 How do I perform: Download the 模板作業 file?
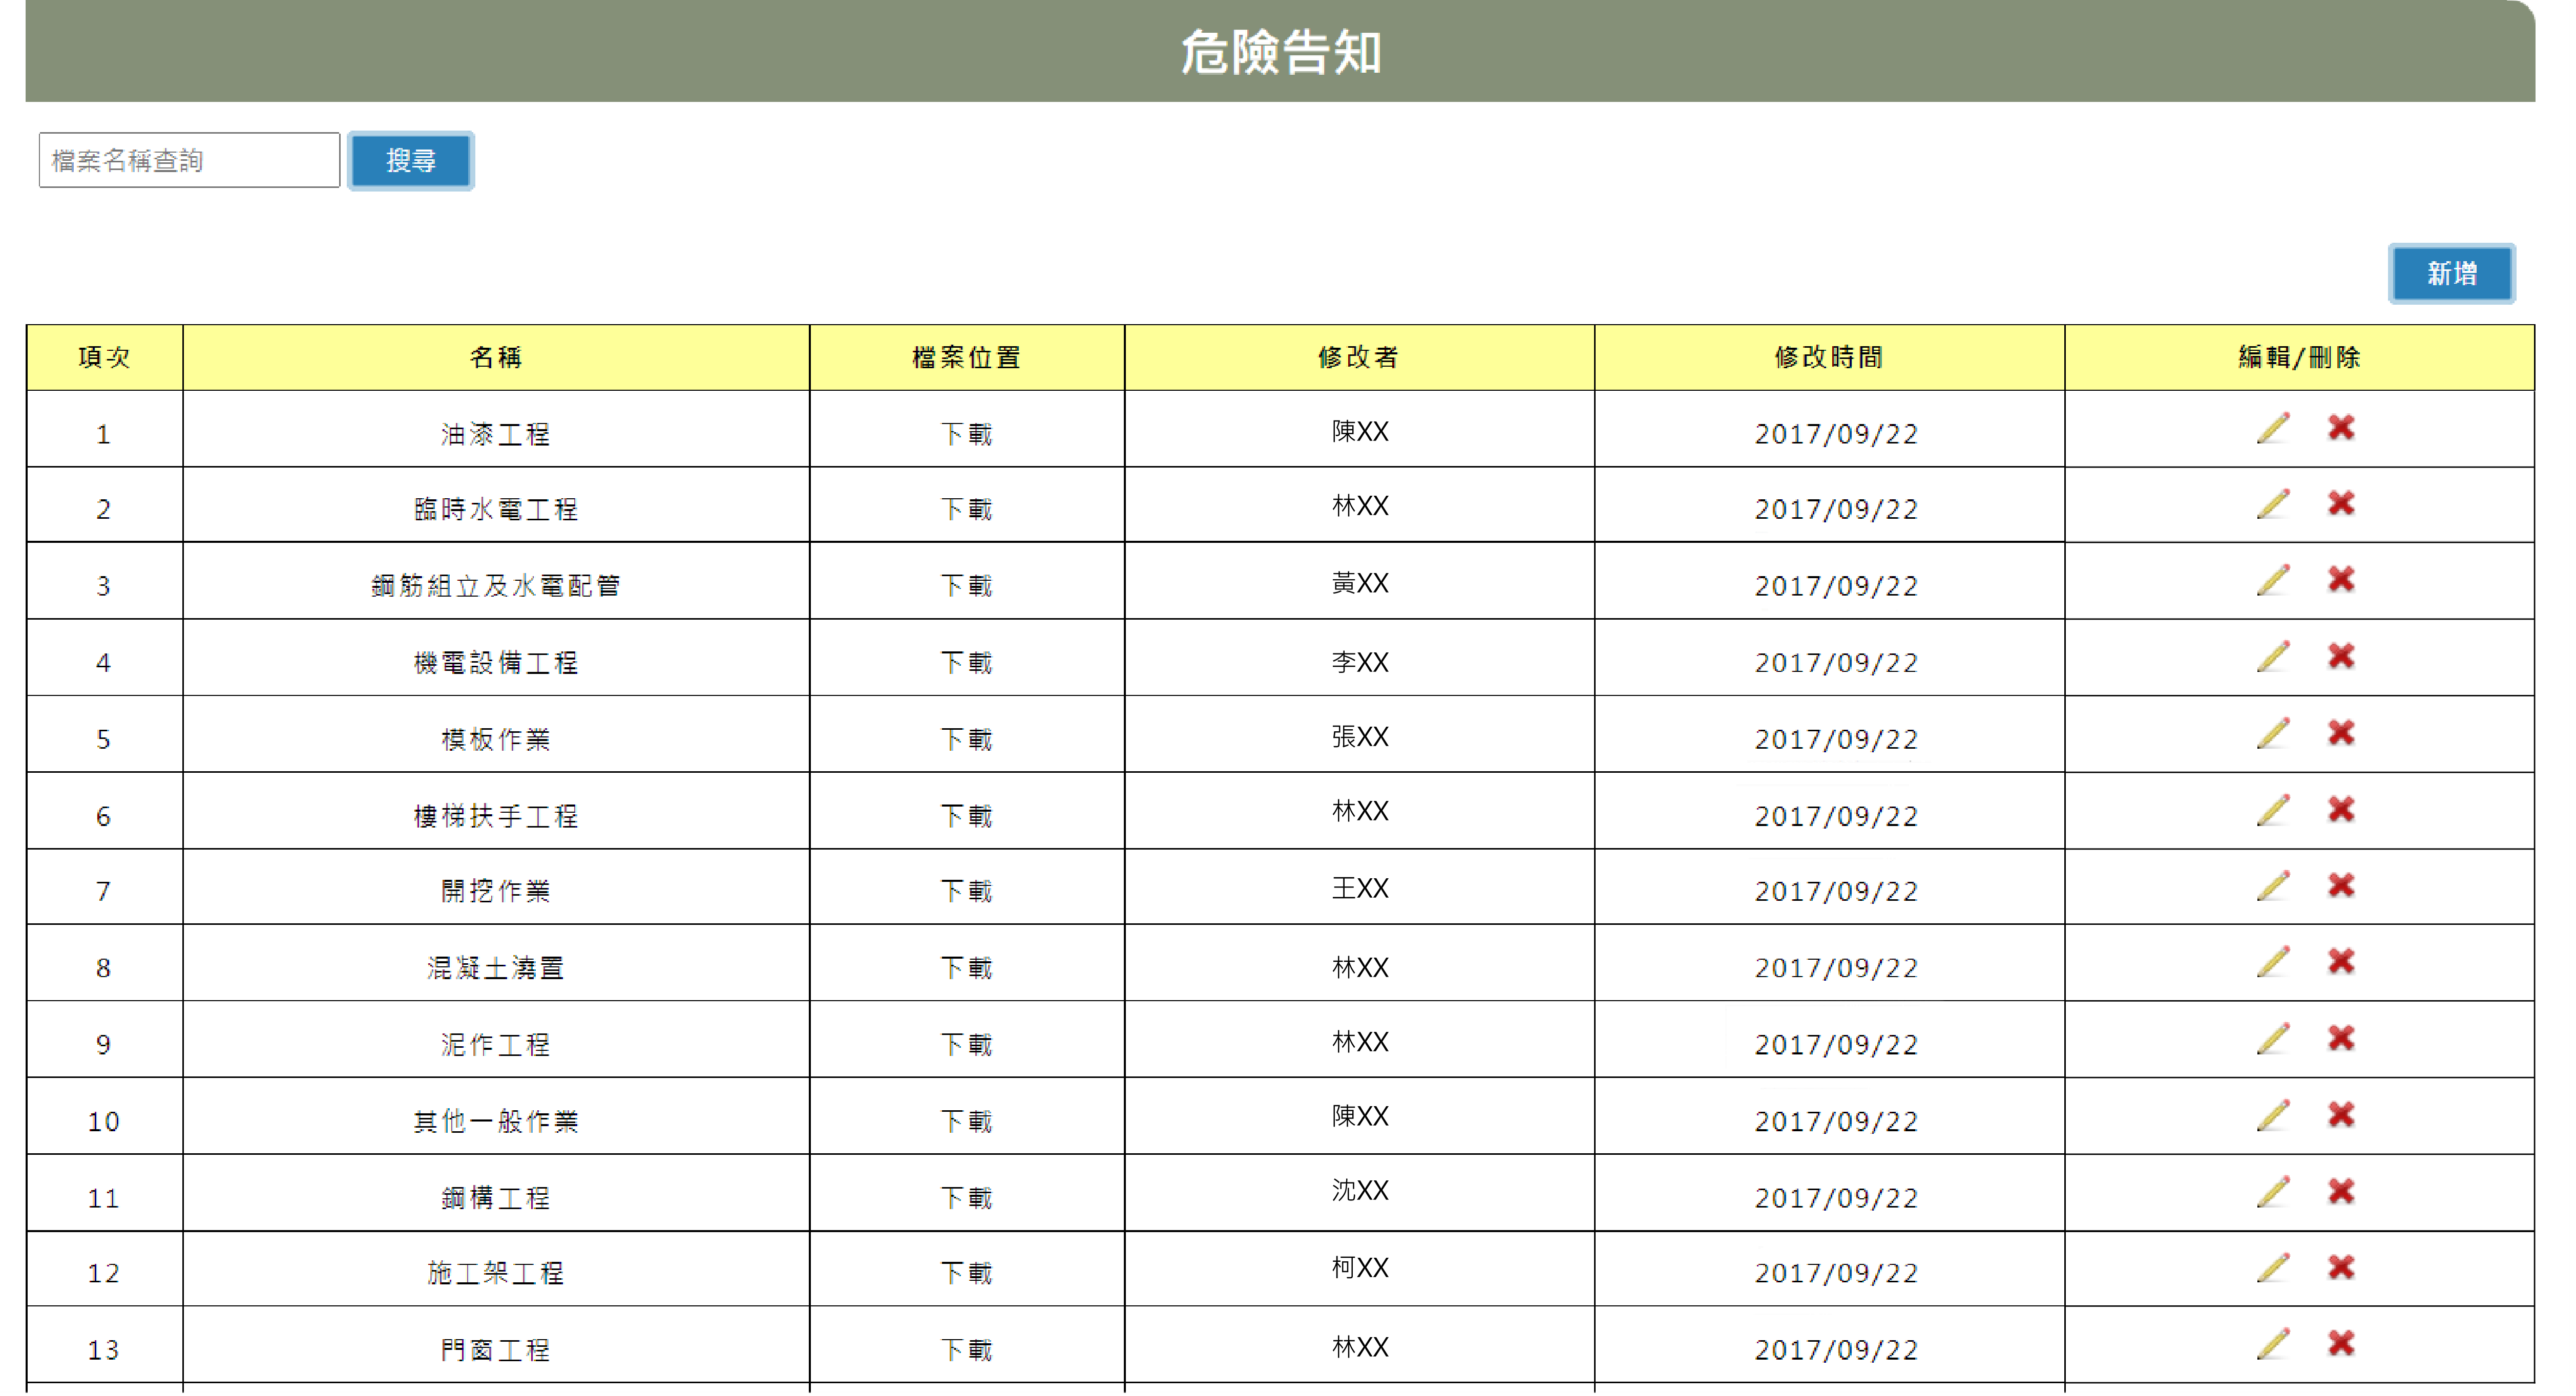966,739
